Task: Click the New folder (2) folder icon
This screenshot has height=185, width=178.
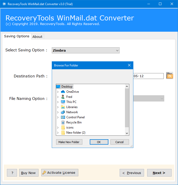Action: [x=63, y=133]
